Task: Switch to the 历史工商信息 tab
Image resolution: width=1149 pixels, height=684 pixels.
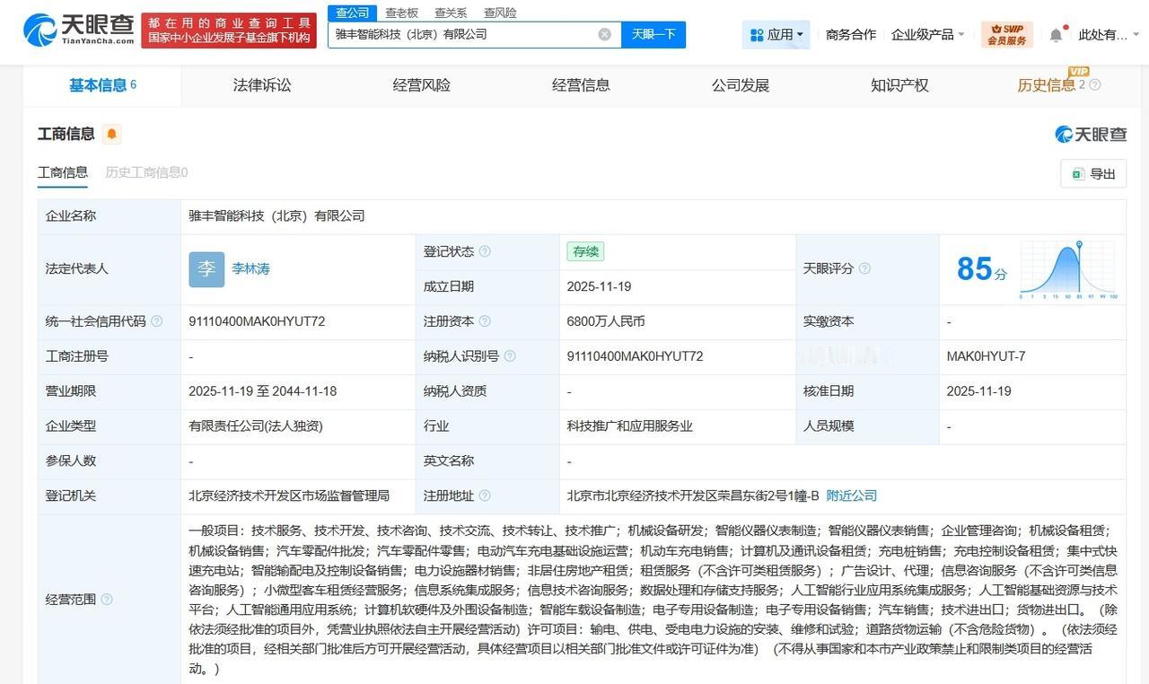Action: 145,171
